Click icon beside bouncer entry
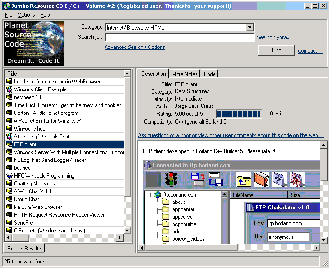The height and width of the screenshot is (268, 329). tap(9, 167)
